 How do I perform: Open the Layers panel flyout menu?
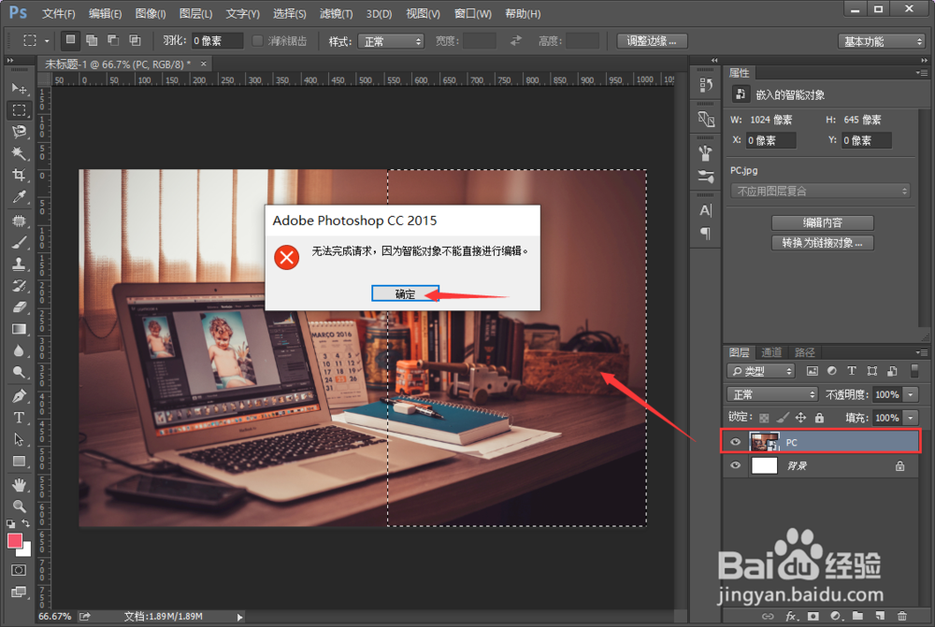(923, 352)
